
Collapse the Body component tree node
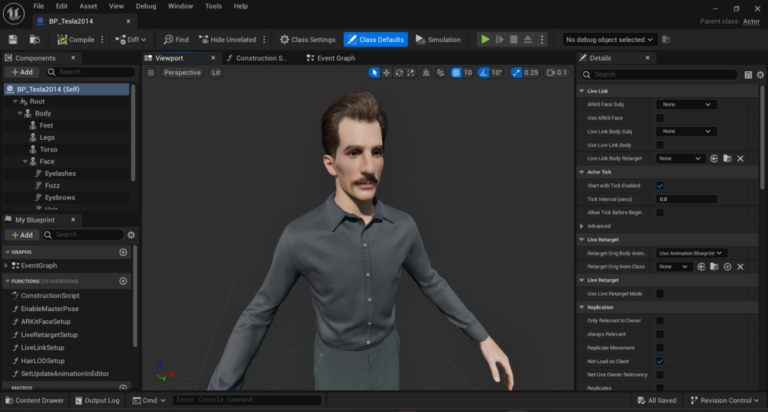click(21, 113)
